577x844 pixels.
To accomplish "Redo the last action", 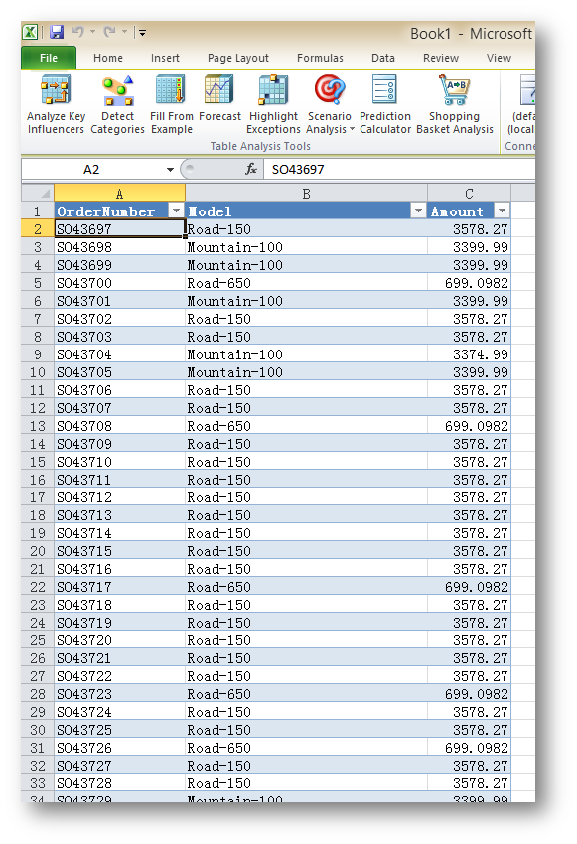I will 110,32.
